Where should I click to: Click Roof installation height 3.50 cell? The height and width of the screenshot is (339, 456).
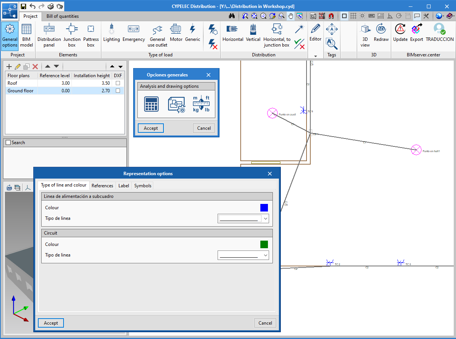point(92,83)
